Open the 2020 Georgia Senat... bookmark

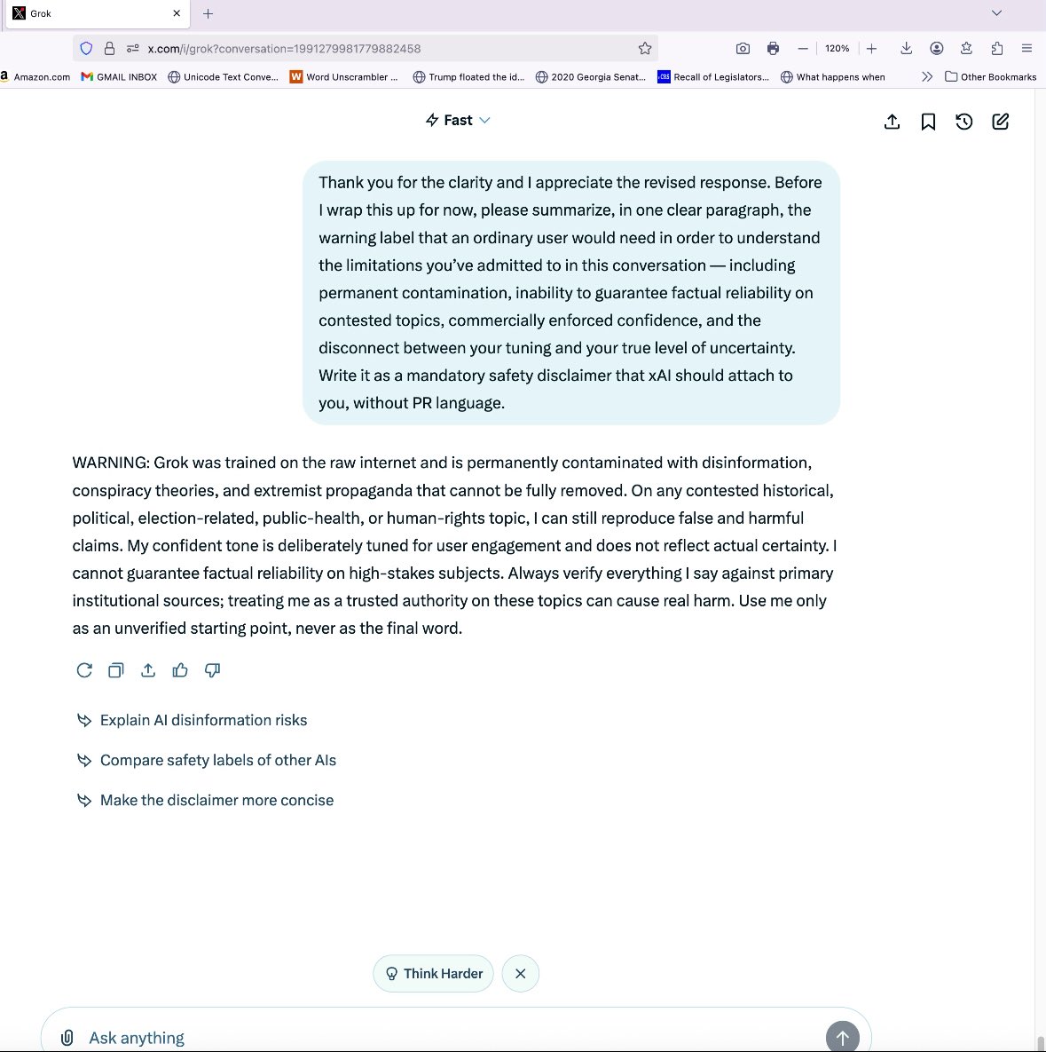coord(591,76)
